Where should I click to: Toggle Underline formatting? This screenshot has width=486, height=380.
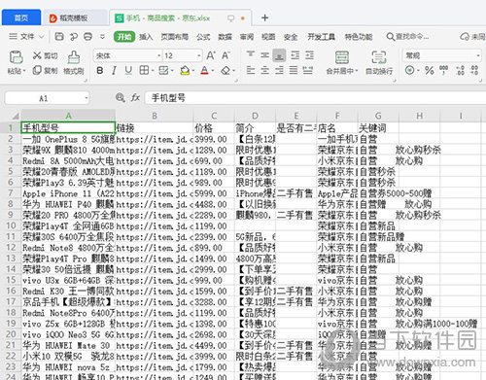pos(128,70)
